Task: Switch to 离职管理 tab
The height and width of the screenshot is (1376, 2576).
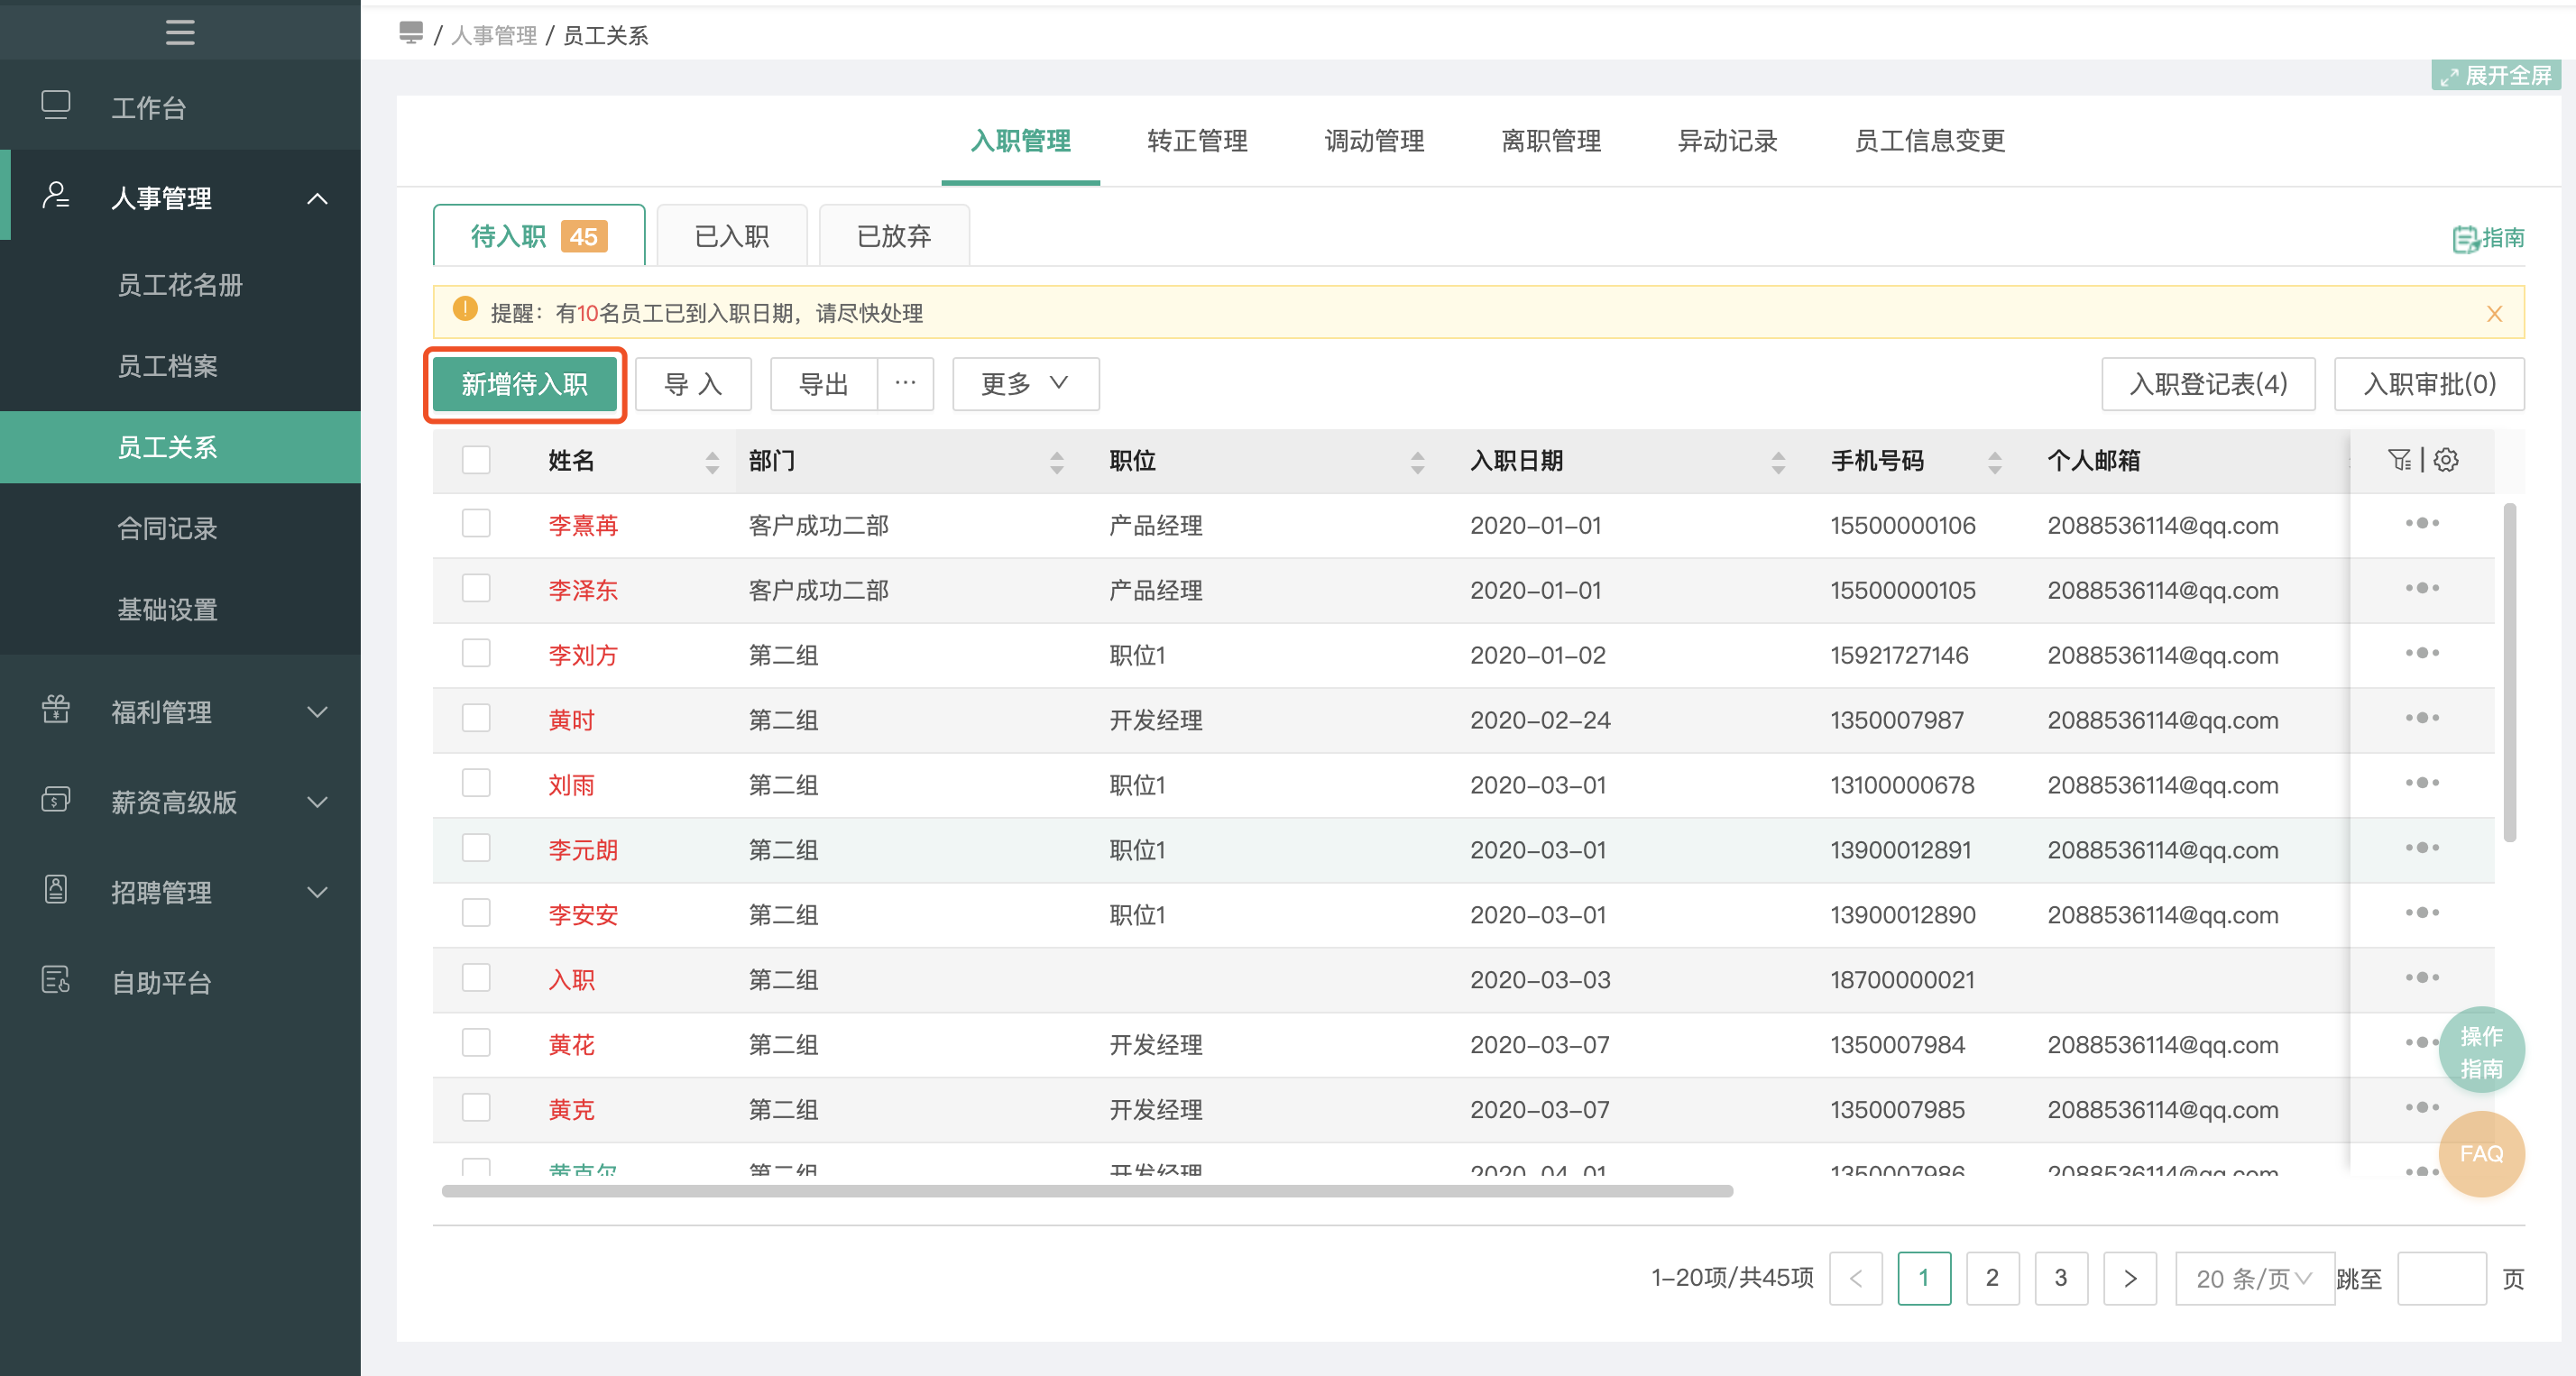Action: click(1551, 140)
